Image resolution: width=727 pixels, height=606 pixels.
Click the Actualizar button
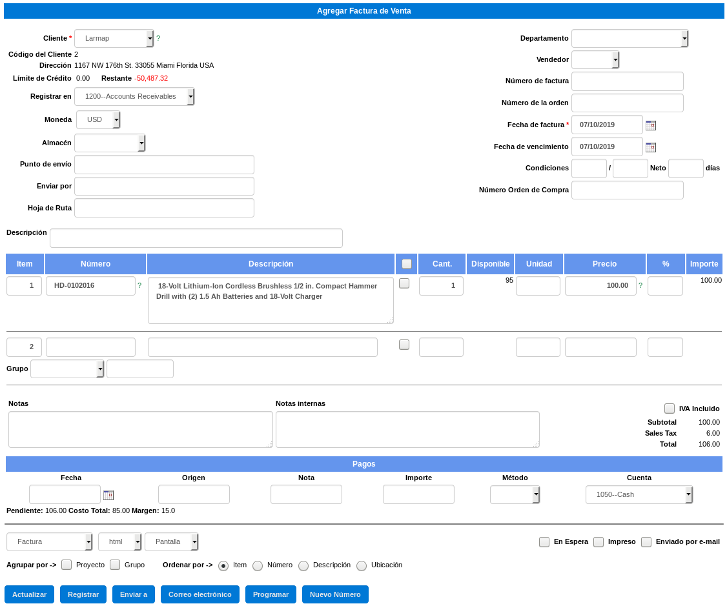tap(29, 594)
